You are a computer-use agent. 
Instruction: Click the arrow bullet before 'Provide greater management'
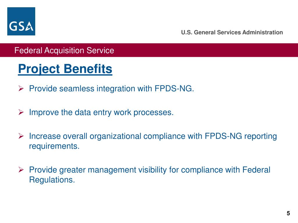click(21, 170)
